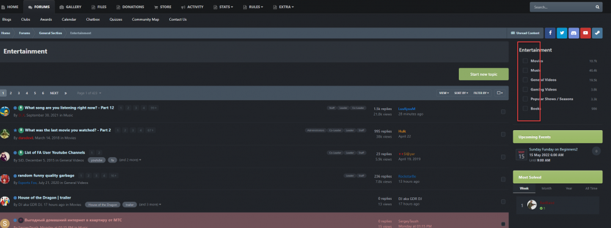Image resolution: width=611 pixels, height=228 pixels.
Task: Click the event comment count bubble
Action: pyautogui.click(x=596, y=151)
